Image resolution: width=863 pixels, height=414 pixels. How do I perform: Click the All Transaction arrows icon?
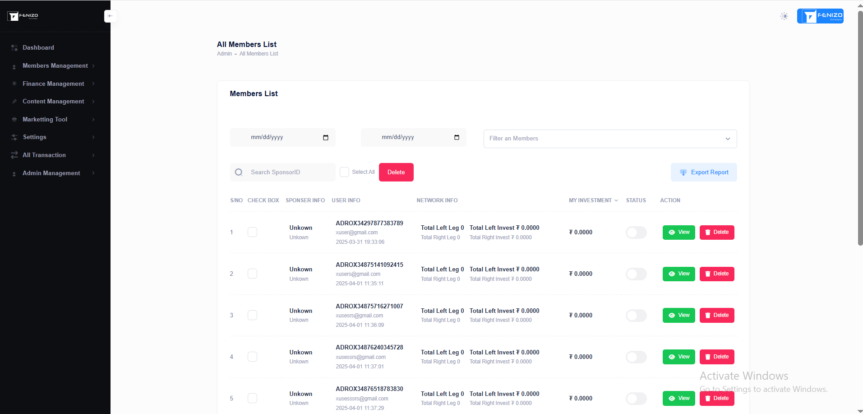click(14, 155)
